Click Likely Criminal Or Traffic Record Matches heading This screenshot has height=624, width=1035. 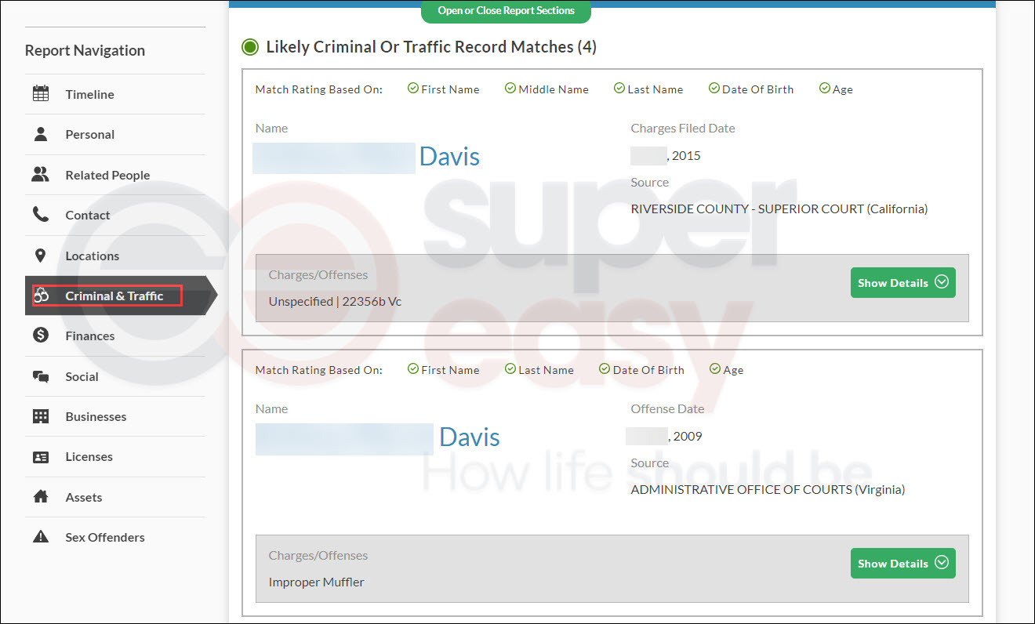(x=431, y=47)
